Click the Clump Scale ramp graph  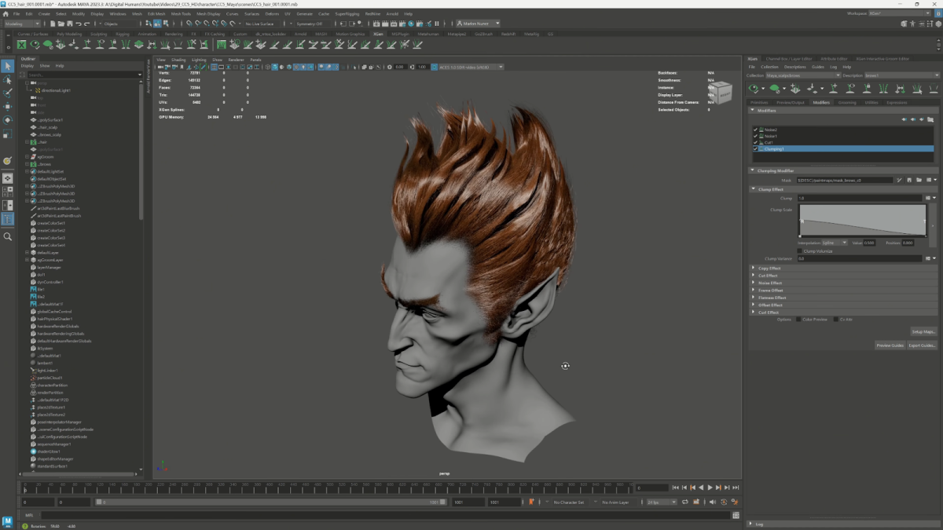pos(862,220)
